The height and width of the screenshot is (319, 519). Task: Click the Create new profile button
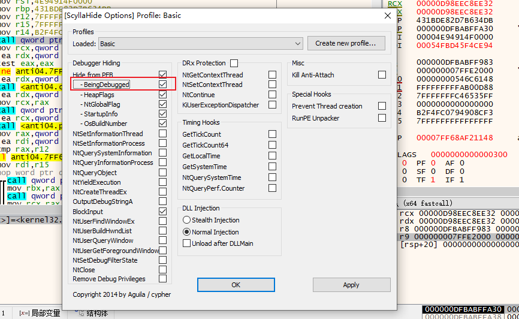pos(345,43)
